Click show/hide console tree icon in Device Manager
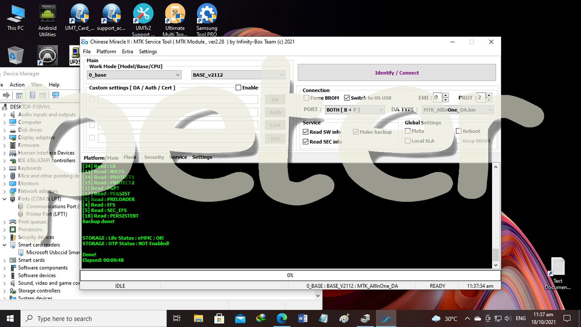Image resolution: width=581 pixels, height=327 pixels. [20, 95]
